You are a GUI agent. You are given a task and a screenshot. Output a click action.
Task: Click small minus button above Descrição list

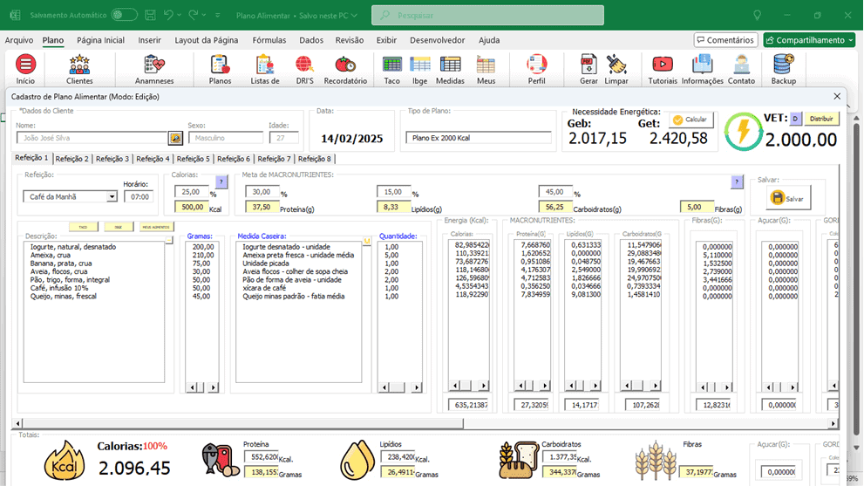(169, 241)
